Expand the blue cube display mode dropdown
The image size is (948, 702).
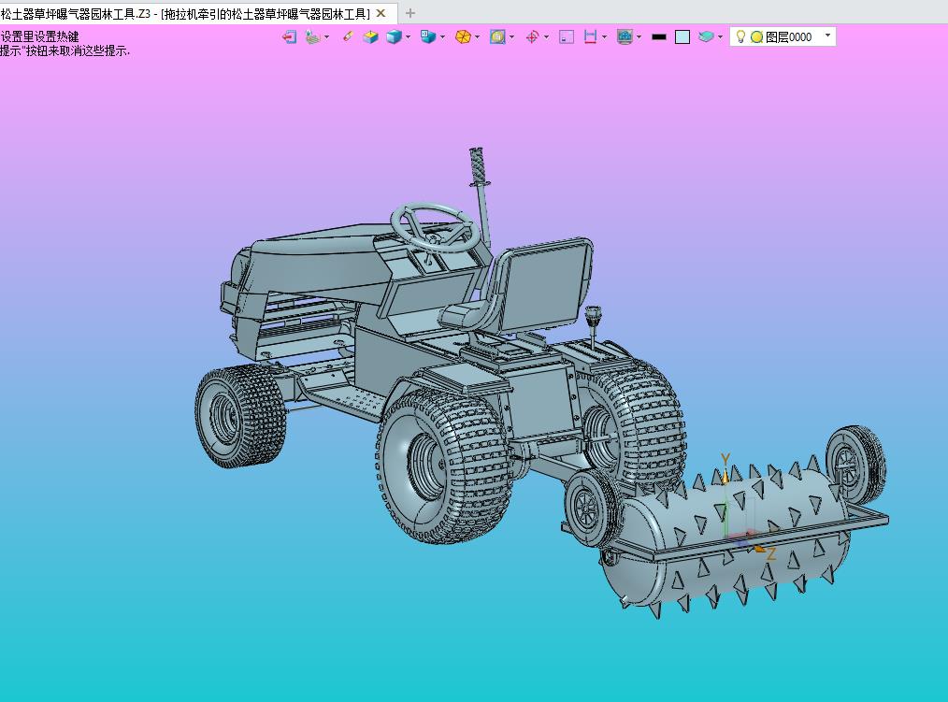tap(409, 36)
